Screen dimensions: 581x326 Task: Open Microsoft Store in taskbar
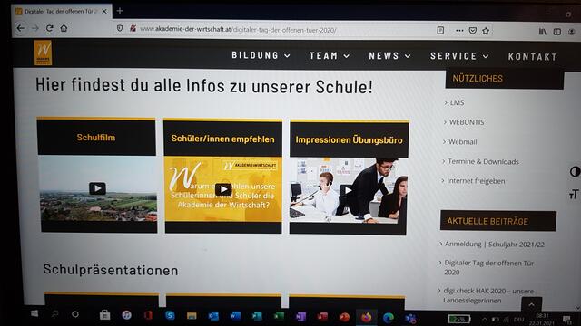[x=105, y=315]
